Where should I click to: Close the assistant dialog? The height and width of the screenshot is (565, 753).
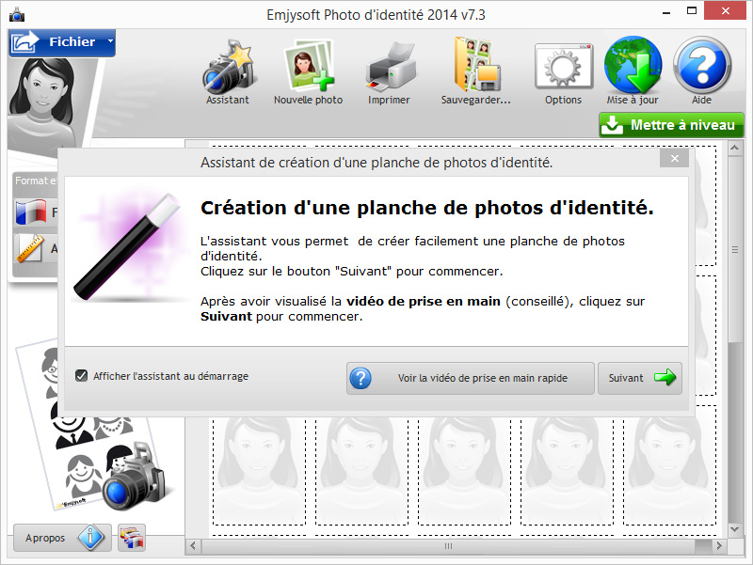(x=673, y=159)
